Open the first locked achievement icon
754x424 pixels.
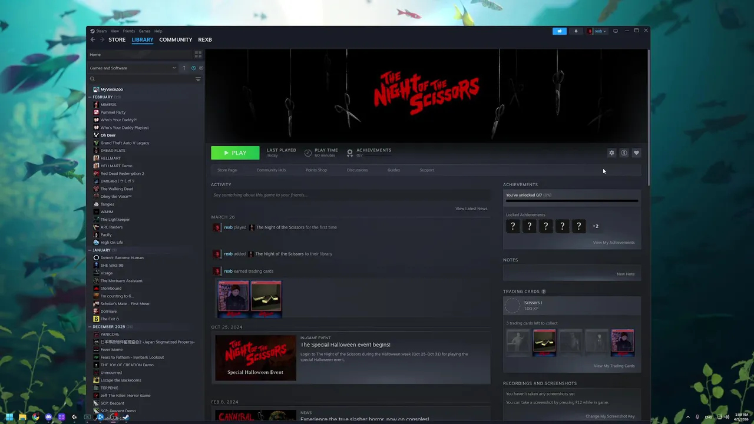(x=512, y=226)
